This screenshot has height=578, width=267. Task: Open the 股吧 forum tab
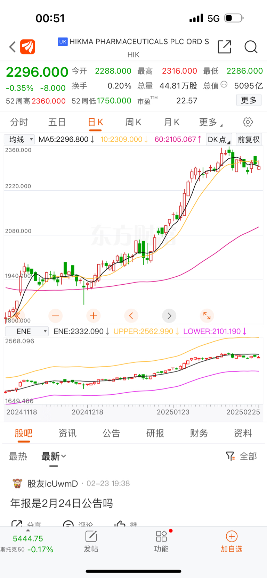(x=24, y=433)
